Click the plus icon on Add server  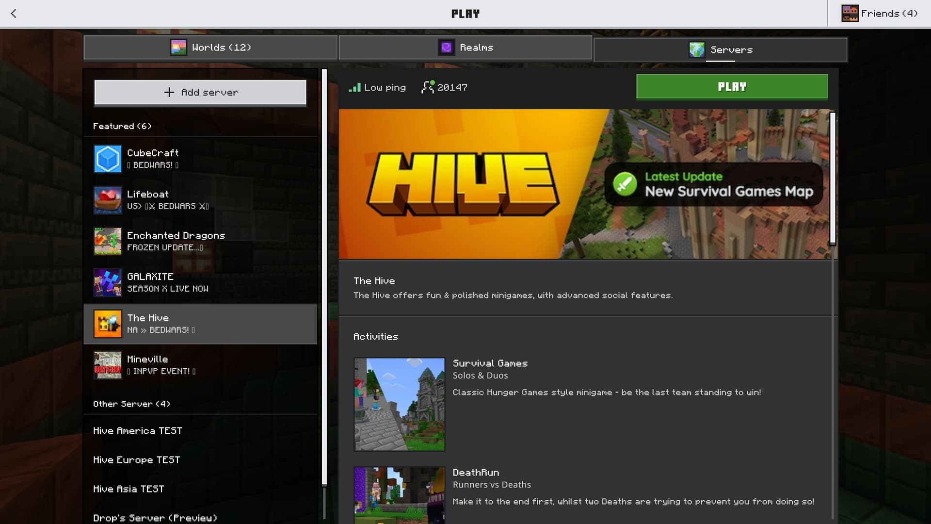169,92
